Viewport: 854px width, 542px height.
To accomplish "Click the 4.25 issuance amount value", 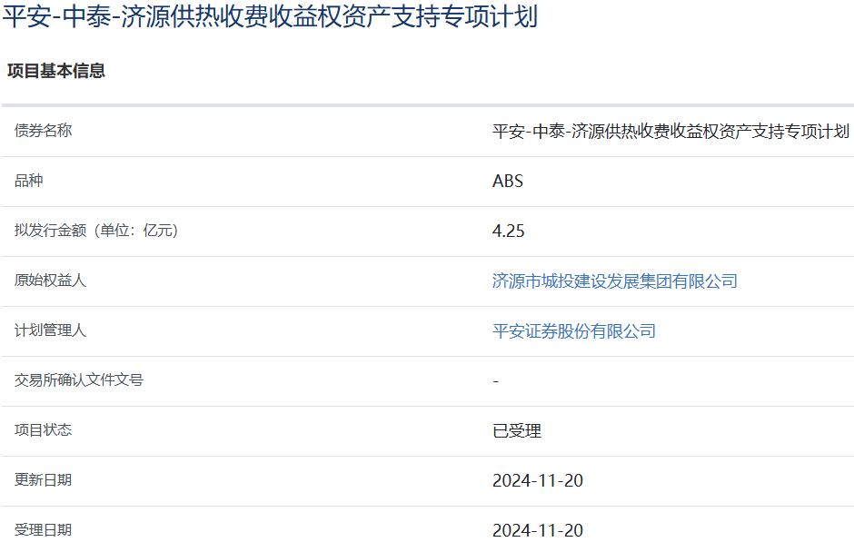I will pos(508,232).
